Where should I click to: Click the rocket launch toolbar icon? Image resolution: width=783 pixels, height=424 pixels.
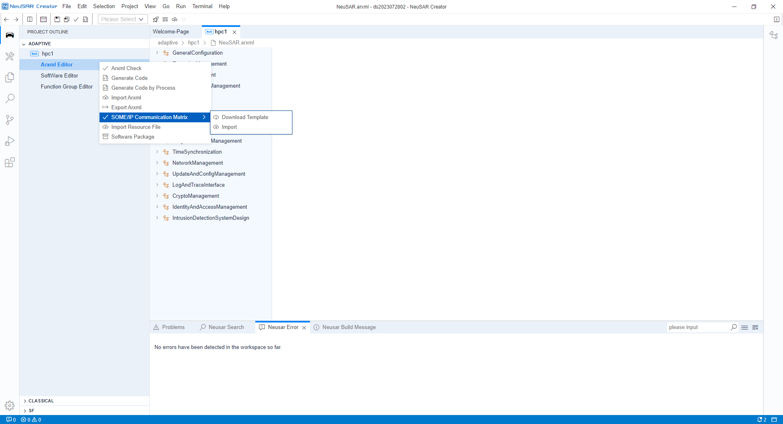[155, 20]
